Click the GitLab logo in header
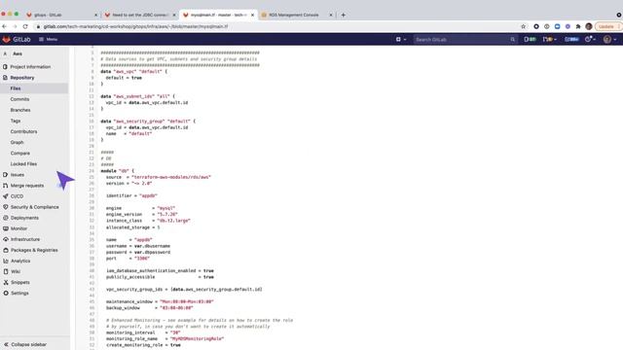This screenshot has width=623, height=350. point(17,39)
